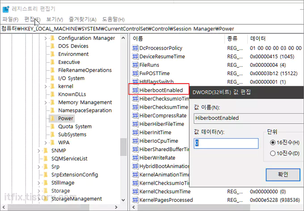Image resolution: width=304 pixels, height=211 pixels.
Task: Click tree pane horizontal scroll left arrow
Action: coord(4,207)
